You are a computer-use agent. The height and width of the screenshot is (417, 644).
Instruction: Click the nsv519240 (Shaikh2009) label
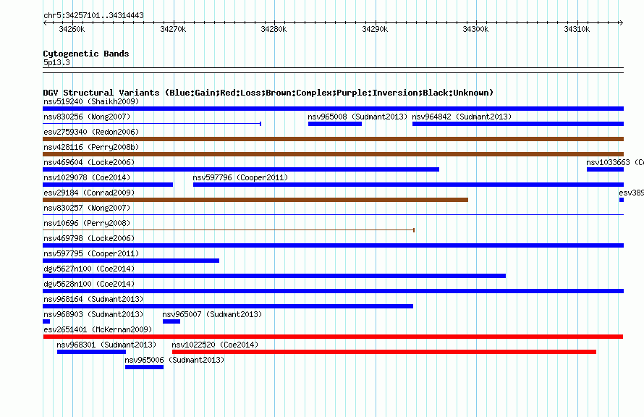pyautogui.click(x=91, y=101)
